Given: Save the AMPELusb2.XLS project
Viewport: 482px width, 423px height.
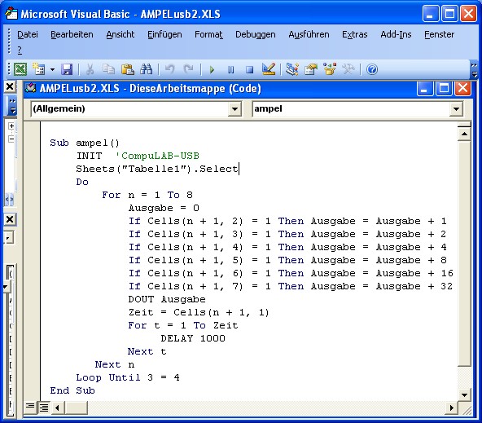Looking at the screenshot, I should [67, 69].
